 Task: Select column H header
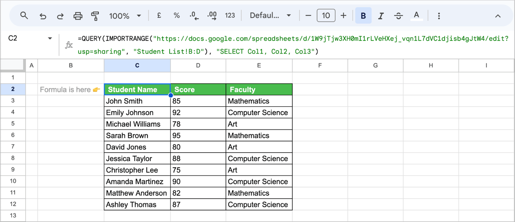pos(431,66)
